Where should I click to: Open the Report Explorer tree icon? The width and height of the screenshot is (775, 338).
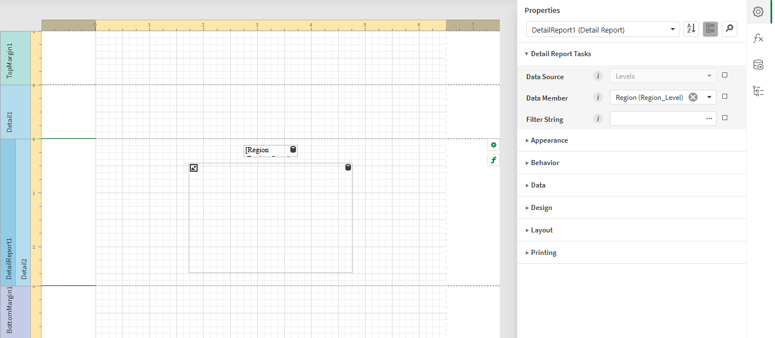tap(758, 91)
